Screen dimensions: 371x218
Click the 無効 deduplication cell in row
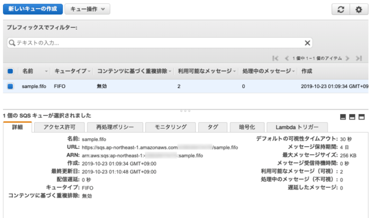102,86
